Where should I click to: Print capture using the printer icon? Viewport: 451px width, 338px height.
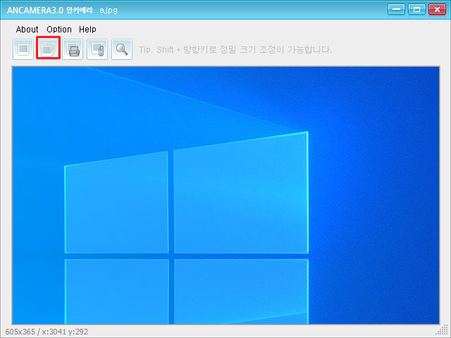pyautogui.click(x=73, y=49)
